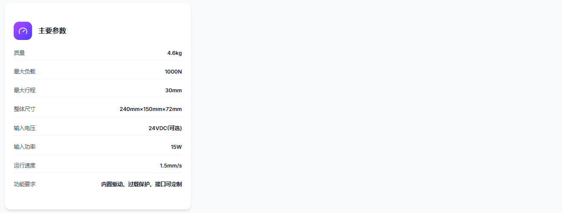Click the 15W power value
562x213 pixels.
pos(176,147)
